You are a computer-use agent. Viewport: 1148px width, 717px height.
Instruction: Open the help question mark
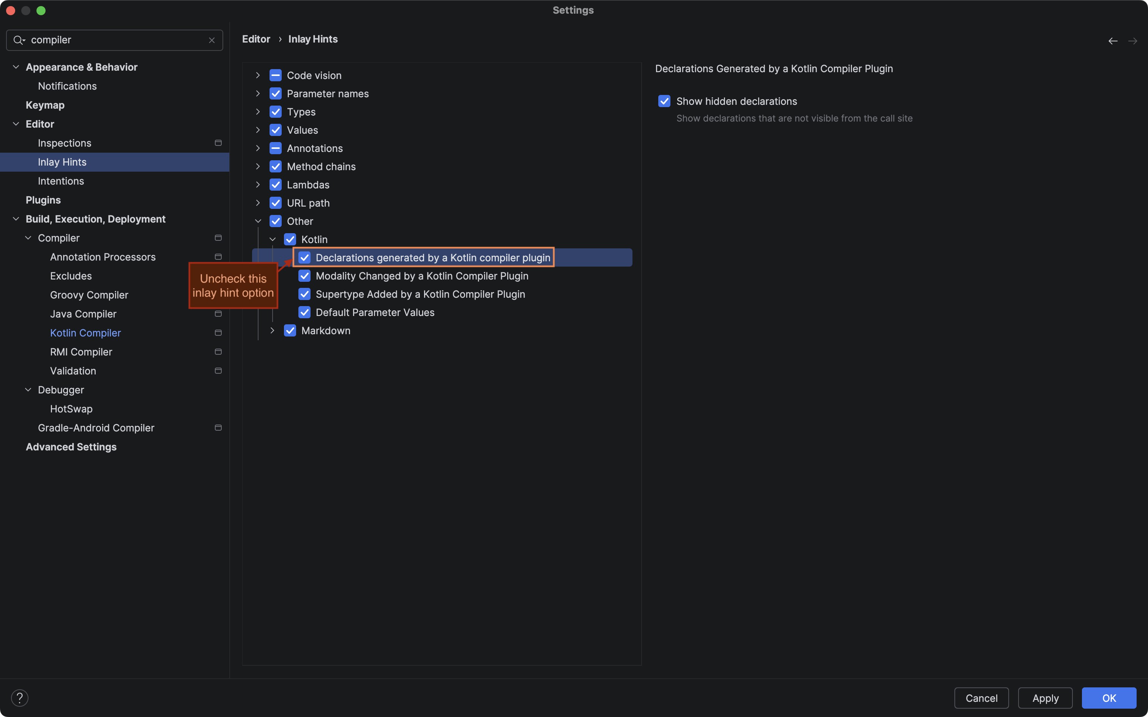tap(19, 698)
